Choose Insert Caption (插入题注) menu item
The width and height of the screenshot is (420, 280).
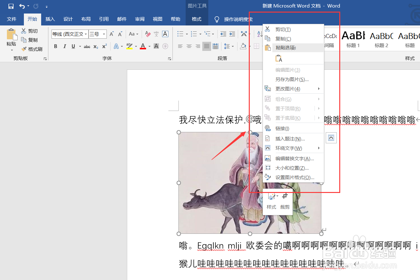click(x=293, y=139)
